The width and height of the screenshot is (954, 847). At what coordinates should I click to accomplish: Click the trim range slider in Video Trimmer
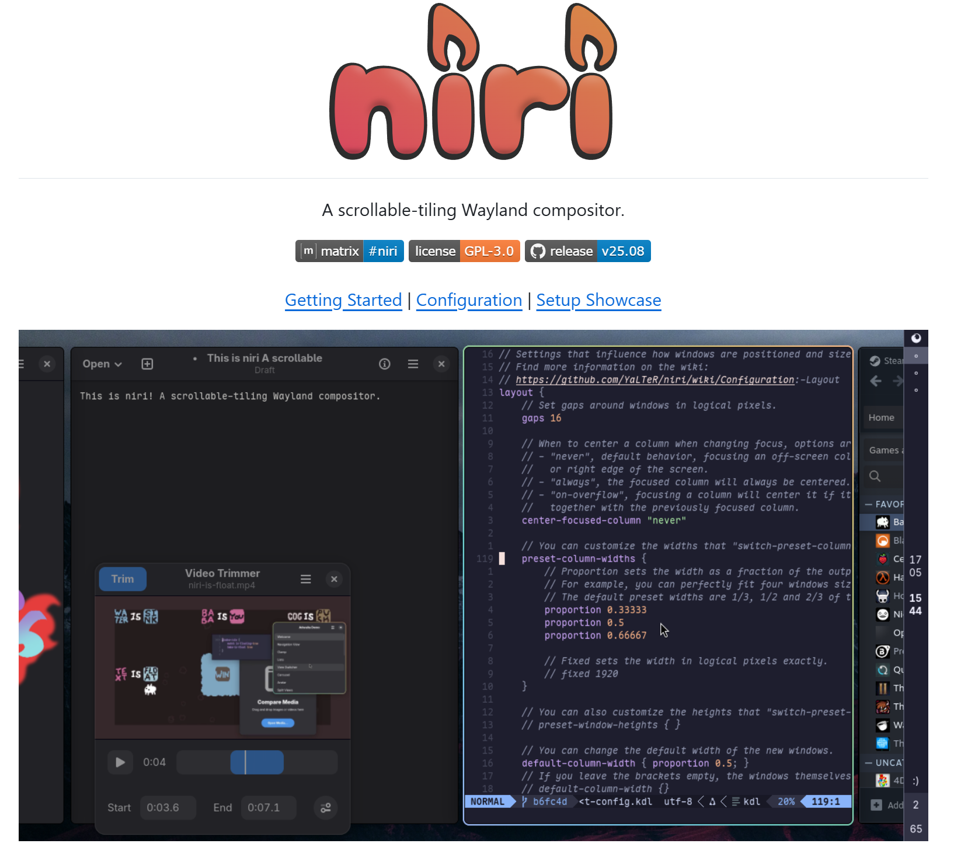pos(257,762)
